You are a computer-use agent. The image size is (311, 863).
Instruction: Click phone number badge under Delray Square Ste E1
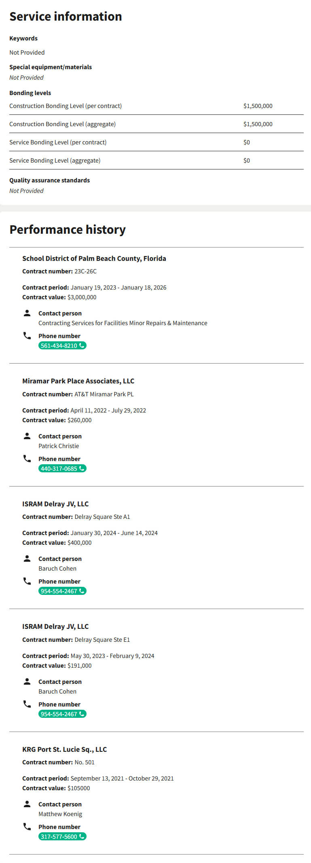pyautogui.click(x=62, y=714)
